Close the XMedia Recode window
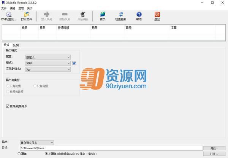This screenshot has height=158, width=228. [x=223, y=3]
